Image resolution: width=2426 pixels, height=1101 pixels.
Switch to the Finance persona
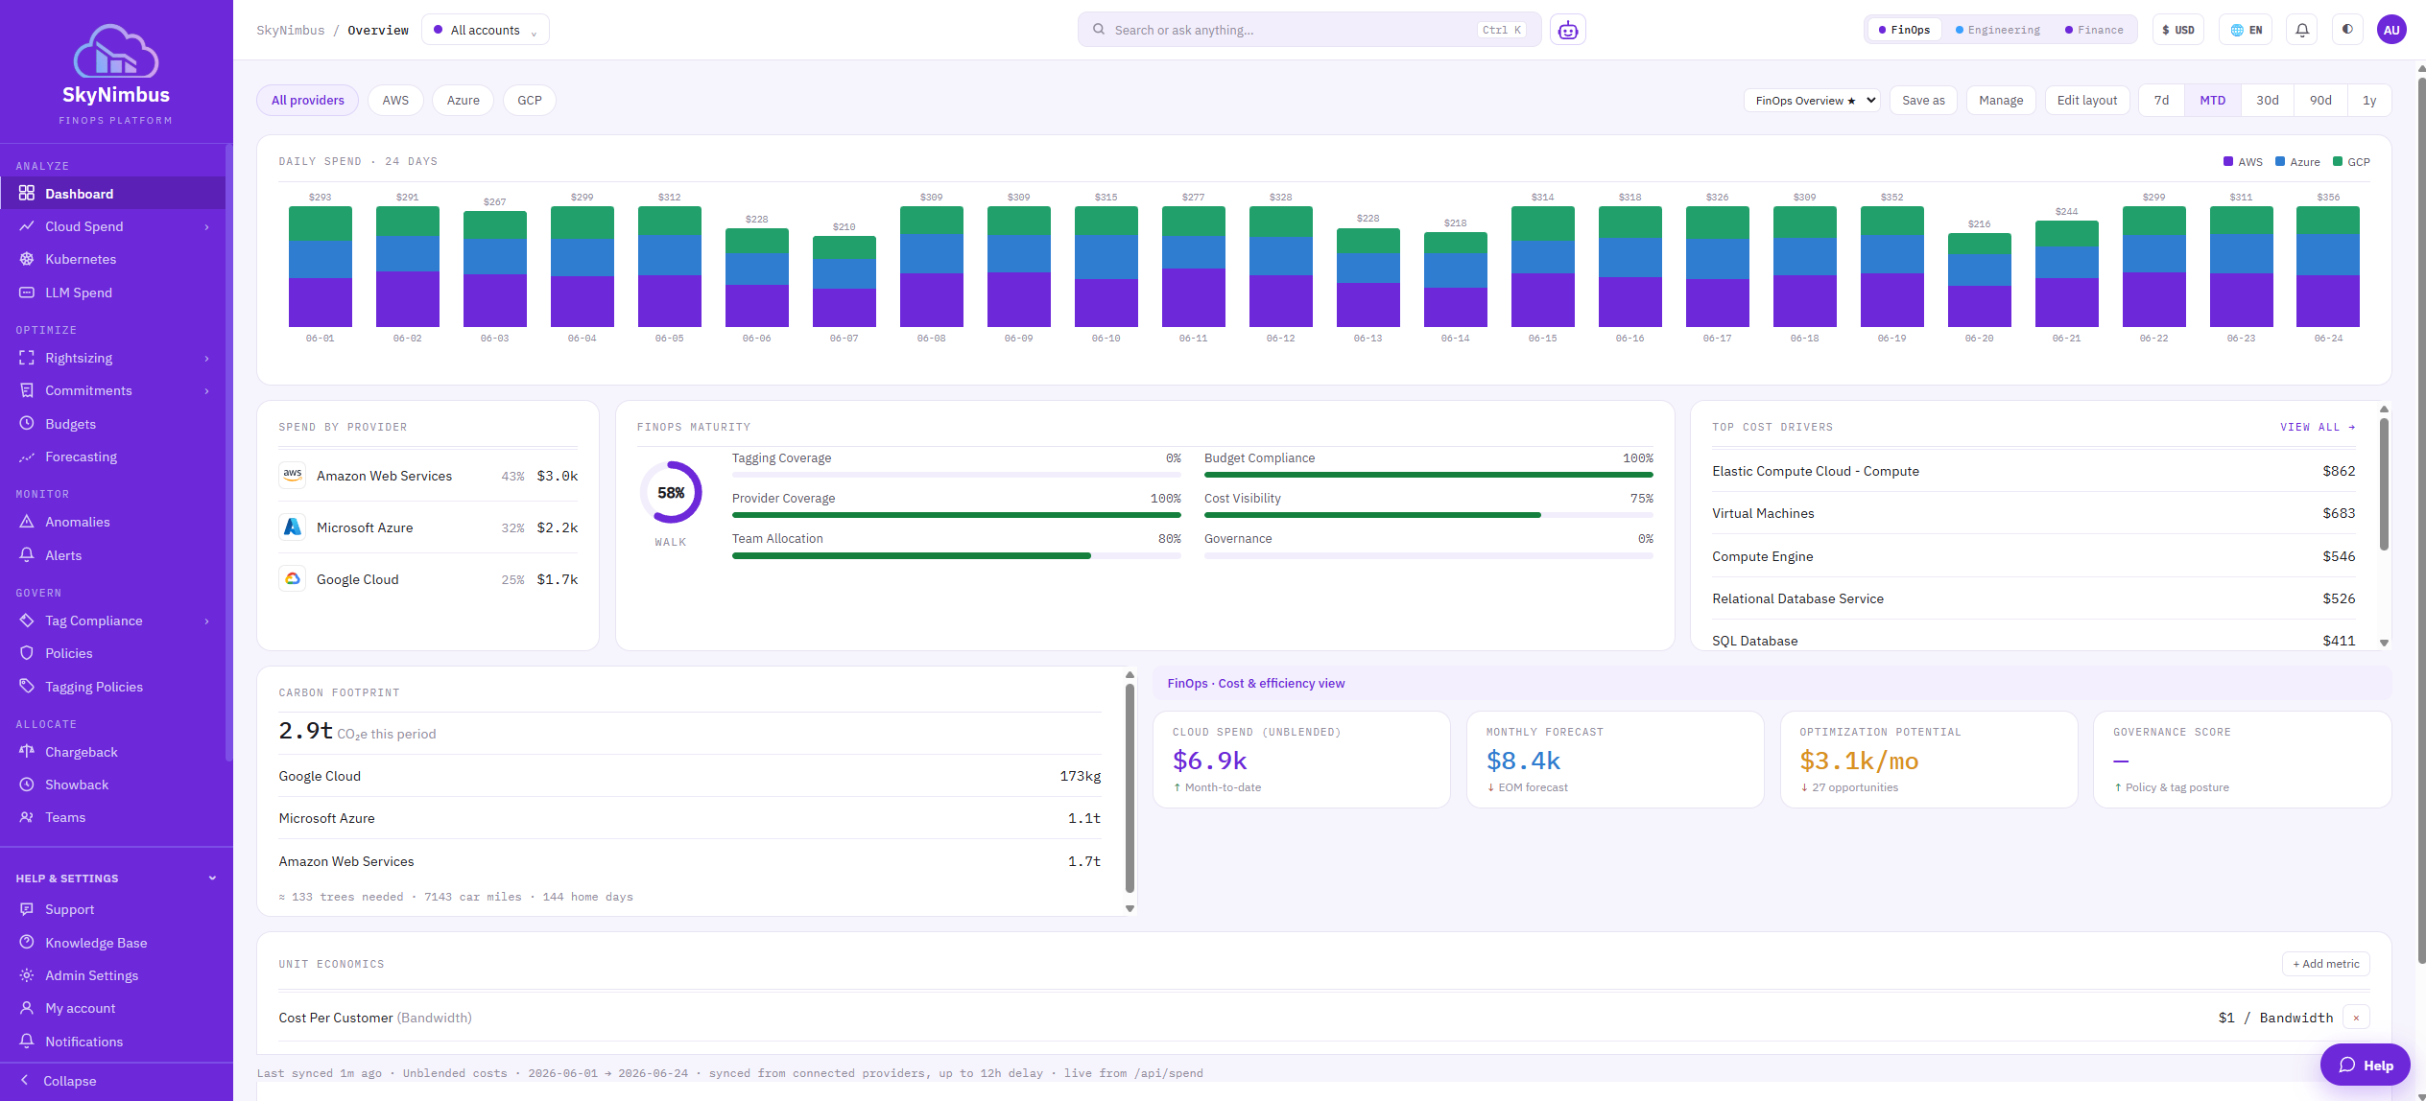2094,30
